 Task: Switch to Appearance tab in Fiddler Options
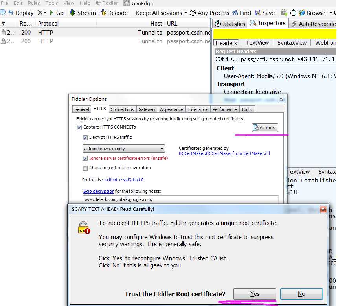[171, 109]
